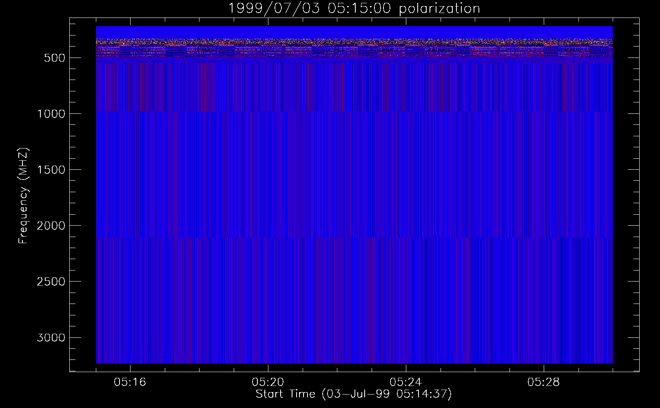Click the 'Frequency (MHZ)' vertical axis label
This screenshot has width=660, height=408.
click(23, 196)
